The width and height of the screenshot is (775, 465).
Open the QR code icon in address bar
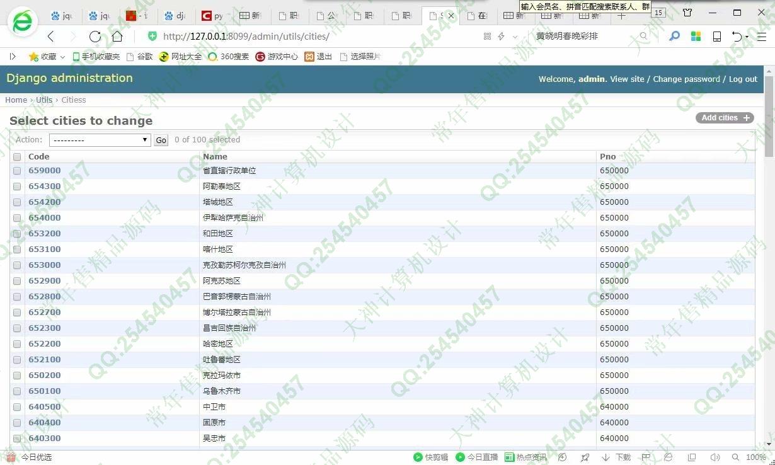(487, 37)
